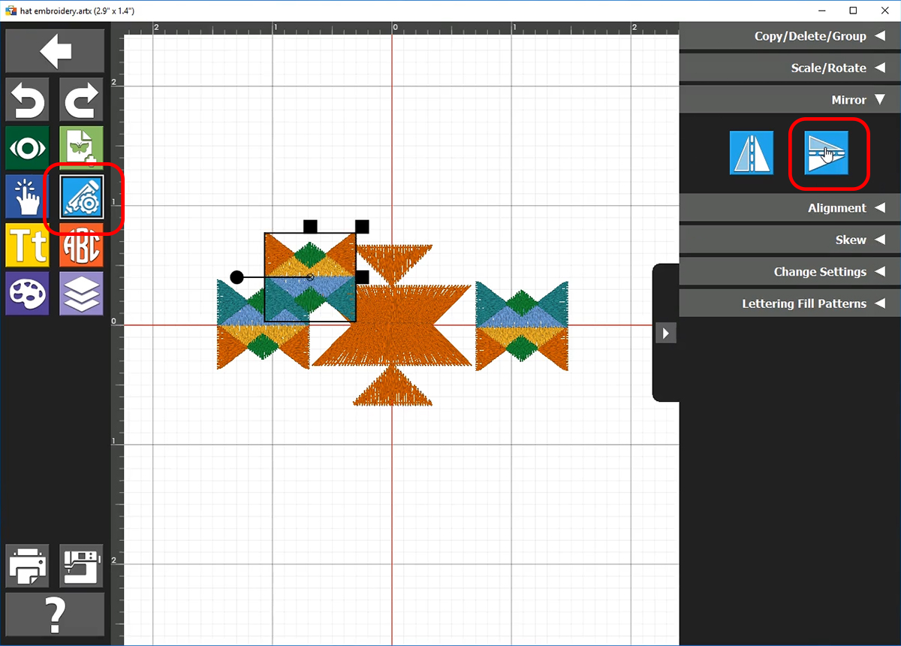Undo the last action
Image resolution: width=901 pixels, height=646 pixels.
(28, 99)
